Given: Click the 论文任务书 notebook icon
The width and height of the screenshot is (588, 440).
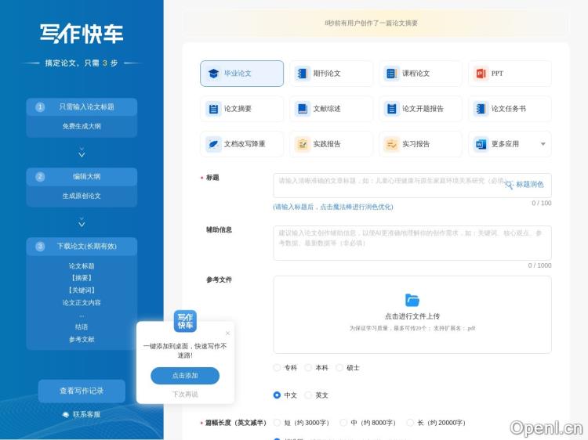Looking at the screenshot, I should coord(481,109).
